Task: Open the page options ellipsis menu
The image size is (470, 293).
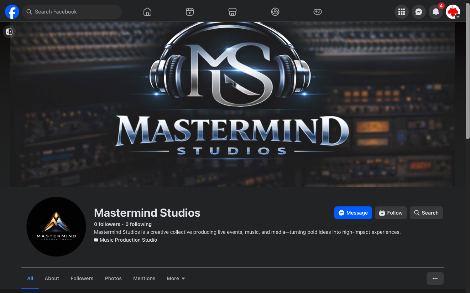Action: pos(435,278)
